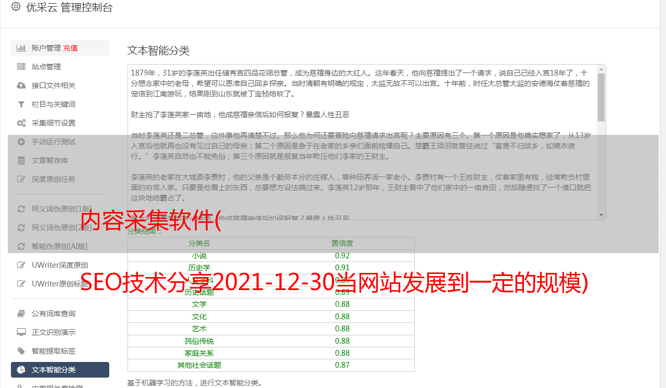The width and height of the screenshot is (666, 388).
Task: Click the filter funnel icon for 栏目与关键词
Action: [x=21, y=104]
